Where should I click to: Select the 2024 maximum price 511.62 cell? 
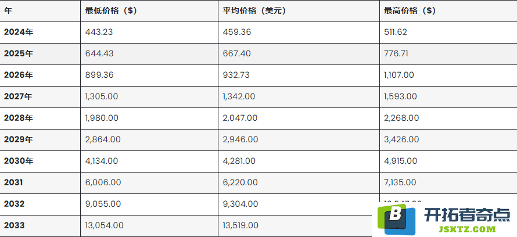448,33
